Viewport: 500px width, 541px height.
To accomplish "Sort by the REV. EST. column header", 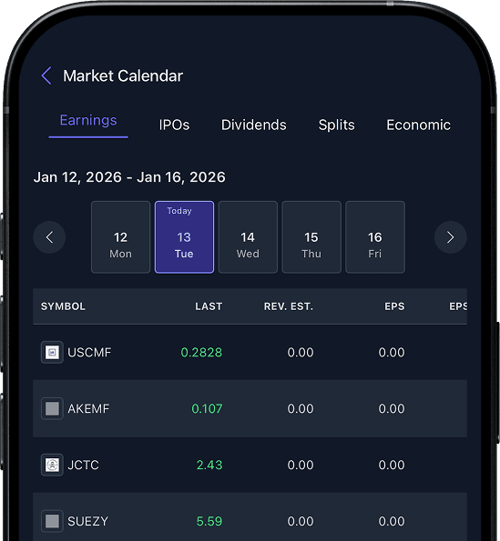I will pyautogui.click(x=289, y=306).
